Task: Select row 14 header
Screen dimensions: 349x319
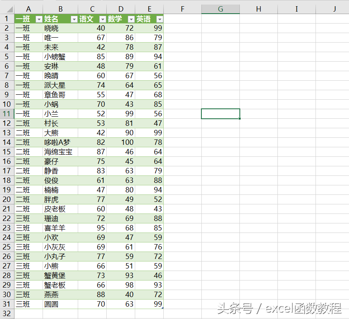Action: (x=7, y=142)
